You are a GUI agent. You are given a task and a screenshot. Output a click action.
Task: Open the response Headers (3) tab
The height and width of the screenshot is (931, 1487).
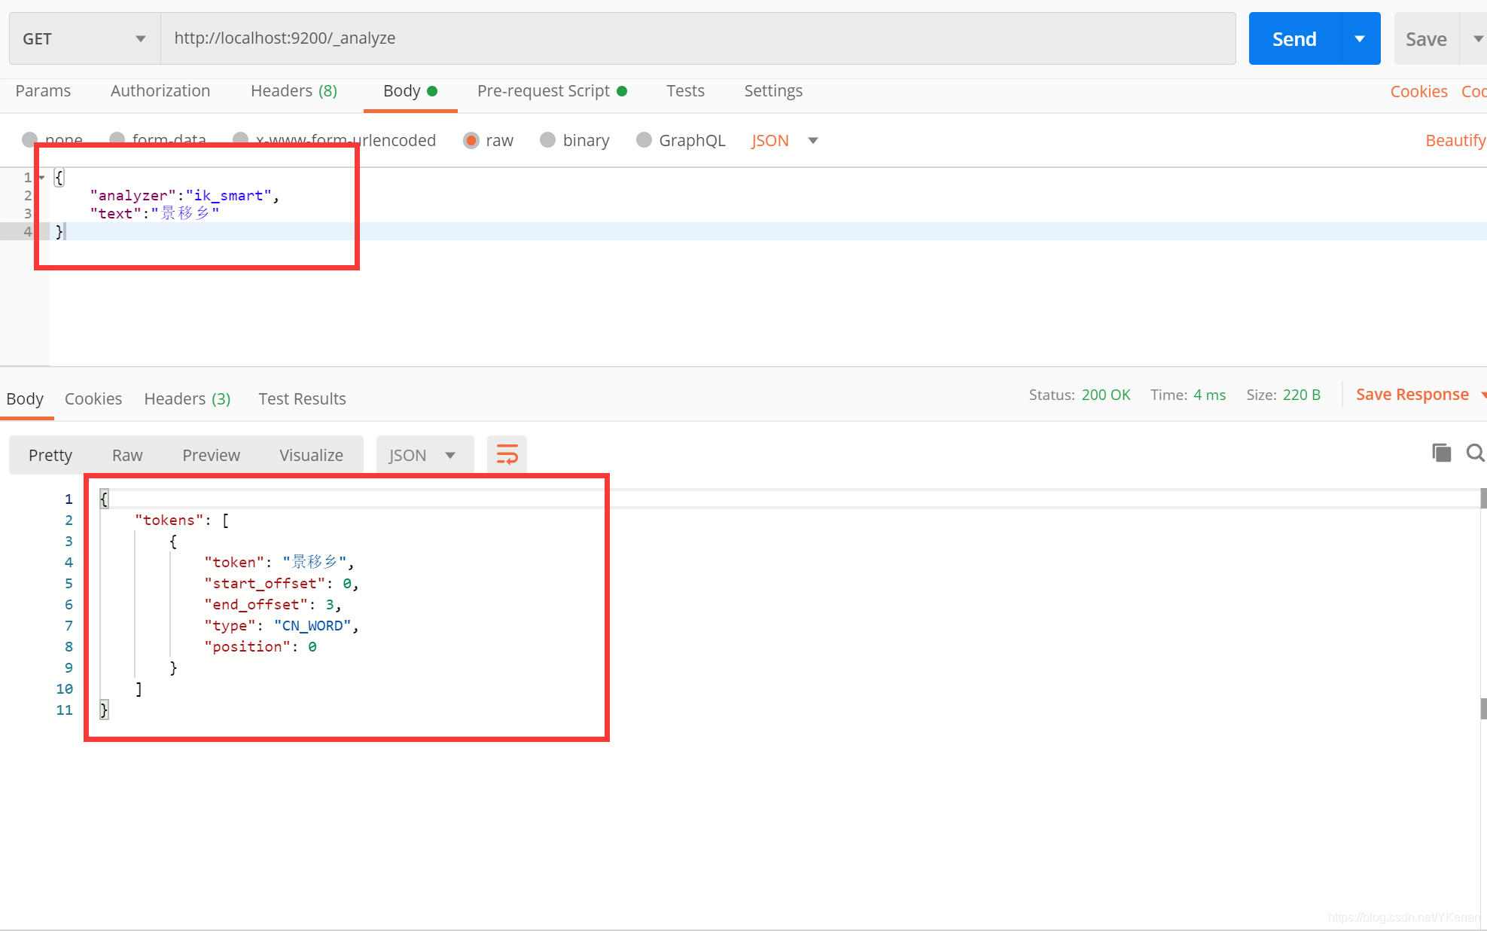[187, 398]
